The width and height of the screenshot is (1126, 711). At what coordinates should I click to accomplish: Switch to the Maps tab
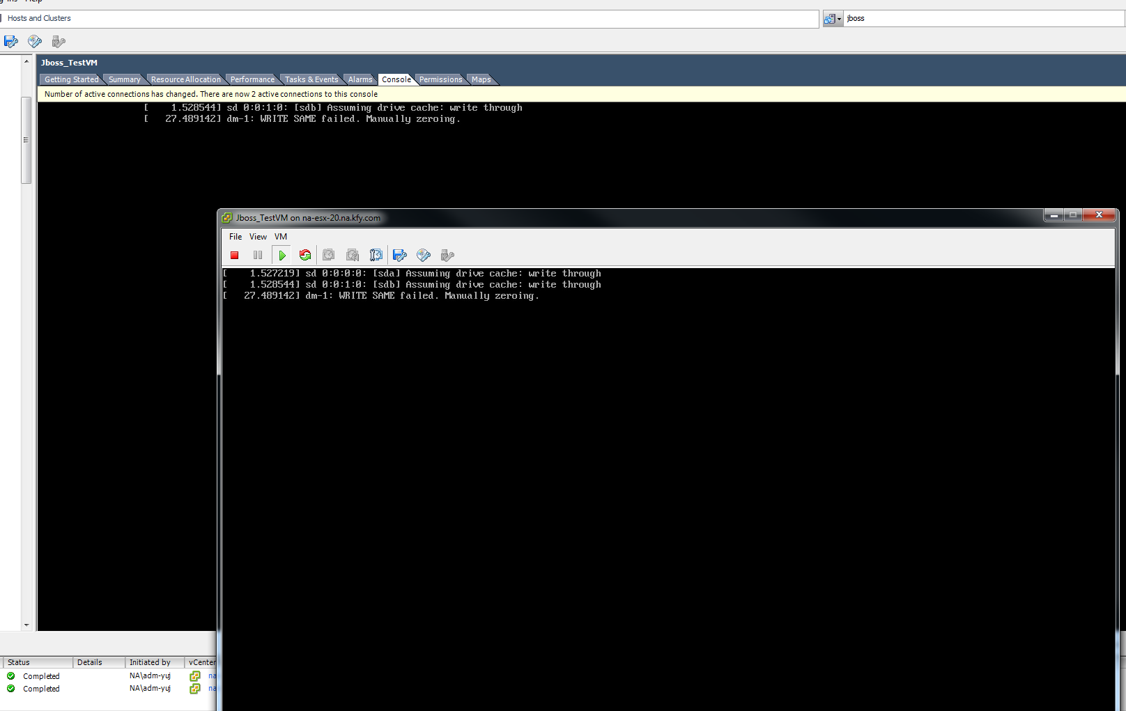pyautogui.click(x=481, y=79)
